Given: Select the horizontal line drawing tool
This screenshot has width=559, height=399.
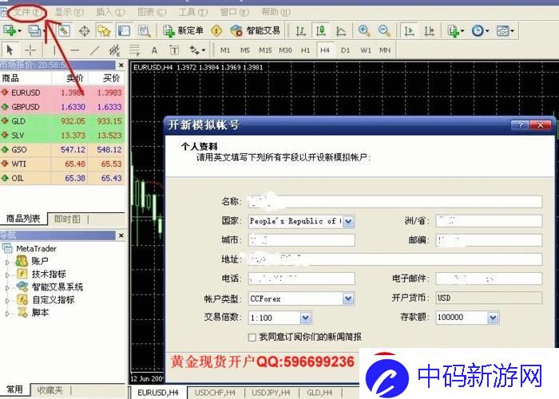Looking at the screenshot, I should 74,50.
